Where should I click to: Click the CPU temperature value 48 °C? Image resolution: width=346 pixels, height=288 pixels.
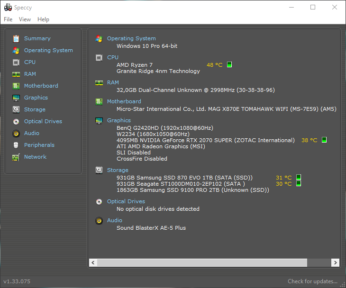[x=214, y=65]
